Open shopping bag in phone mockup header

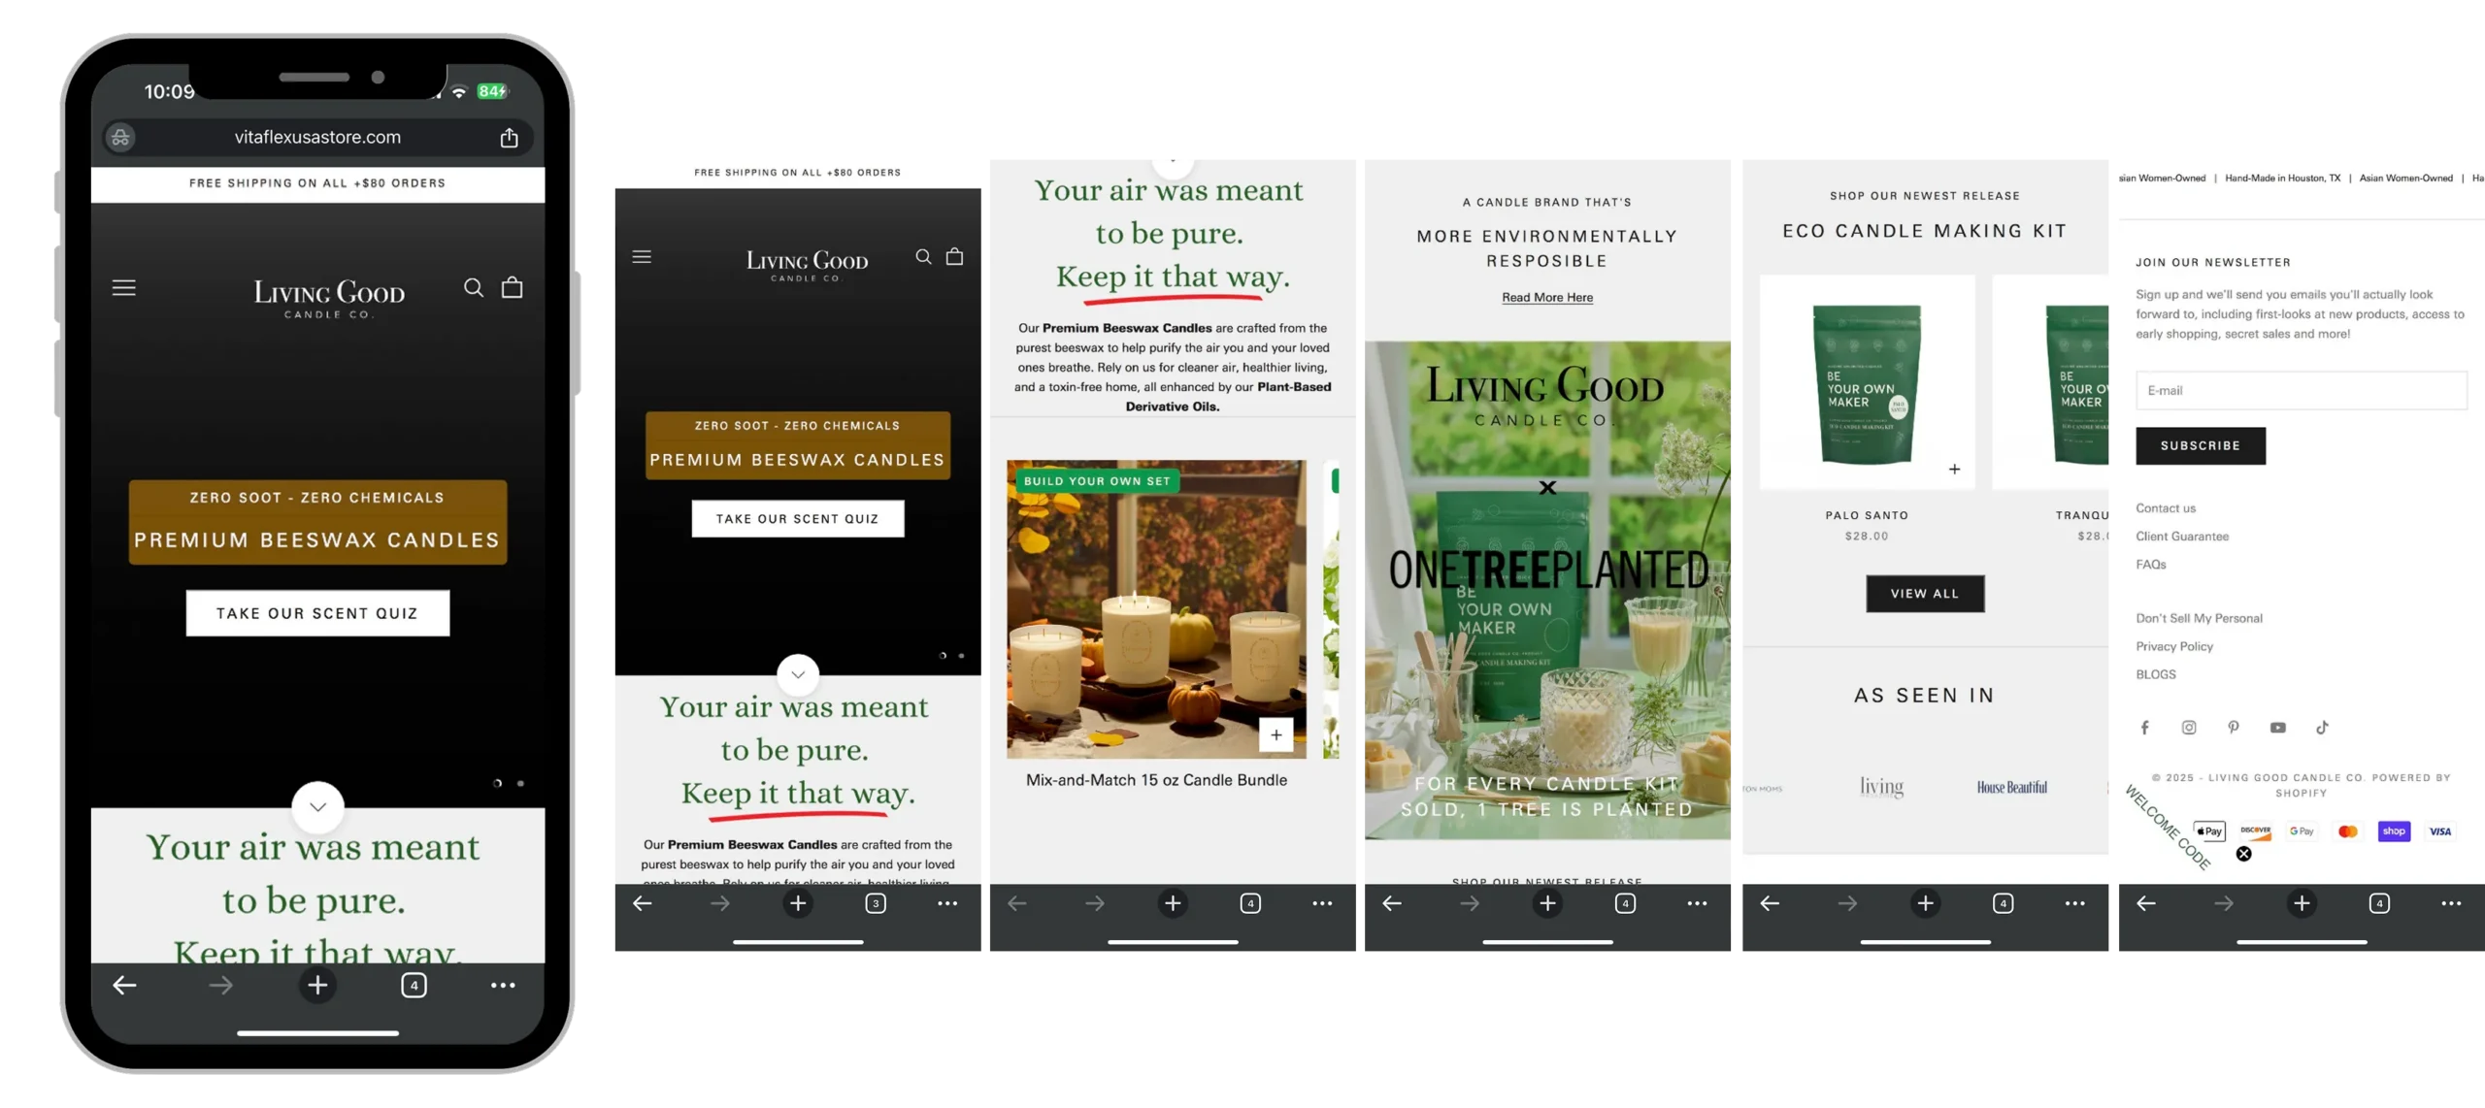pos(512,288)
